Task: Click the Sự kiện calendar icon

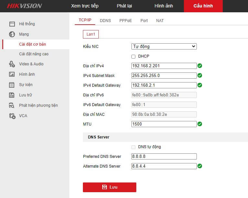Action: (x=12, y=85)
